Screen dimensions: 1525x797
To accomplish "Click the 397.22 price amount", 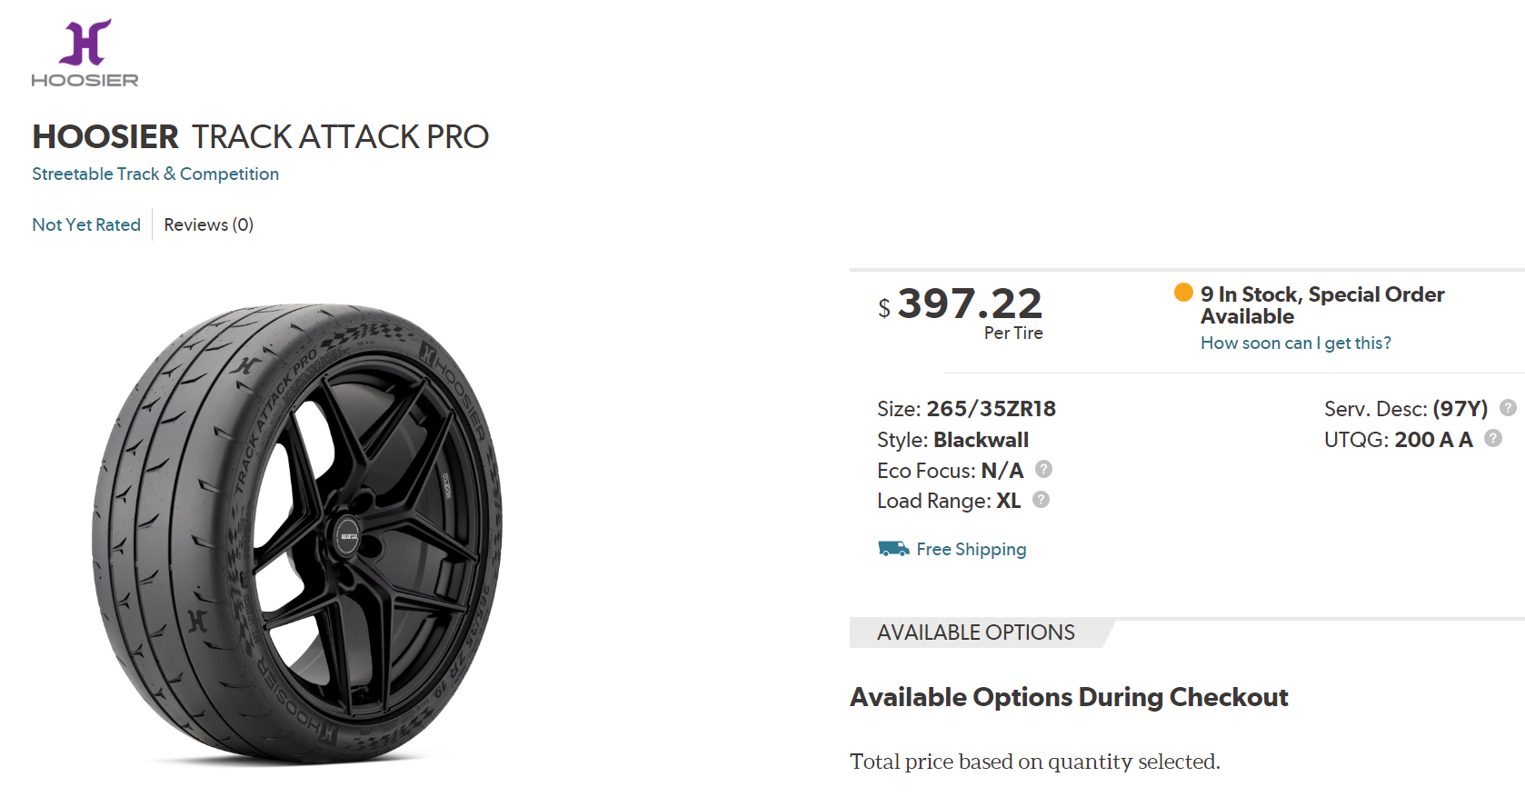I will point(970,304).
